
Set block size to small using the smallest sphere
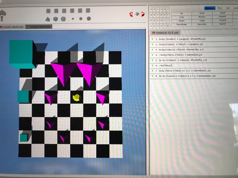[x=73, y=19]
